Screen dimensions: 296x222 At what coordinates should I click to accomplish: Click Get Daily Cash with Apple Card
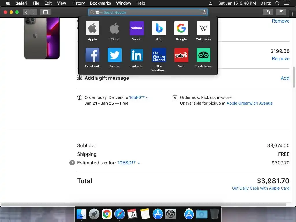[x=260, y=188]
